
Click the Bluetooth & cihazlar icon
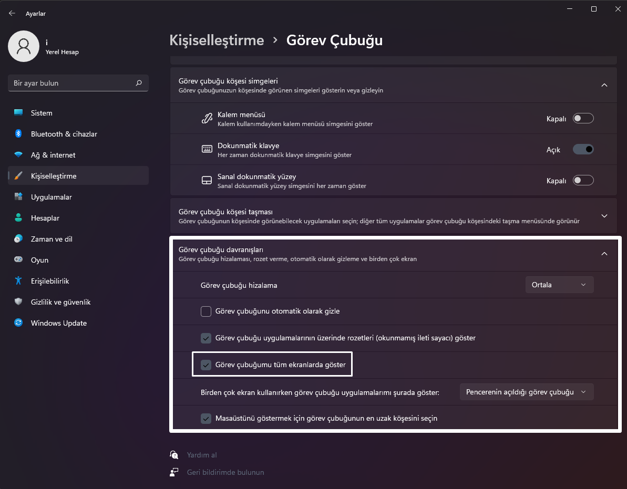pyautogui.click(x=18, y=134)
